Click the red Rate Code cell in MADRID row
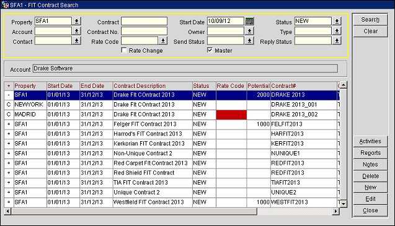The width and height of the screenshot is (395, 226). click(x=231, y=115)
